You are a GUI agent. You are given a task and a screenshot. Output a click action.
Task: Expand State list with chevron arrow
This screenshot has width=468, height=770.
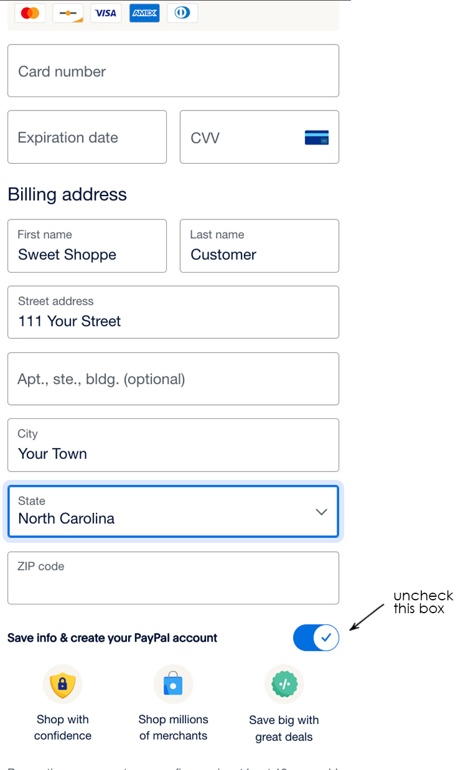(x=321, y=512)
